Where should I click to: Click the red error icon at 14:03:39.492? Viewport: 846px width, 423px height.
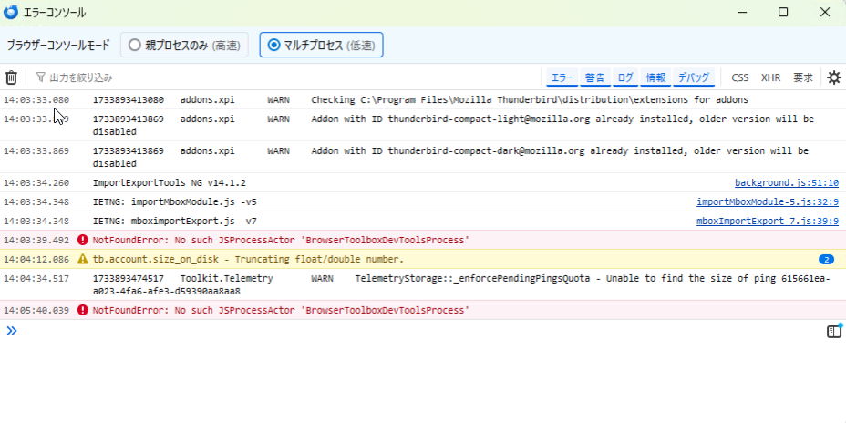coord(83,240)
